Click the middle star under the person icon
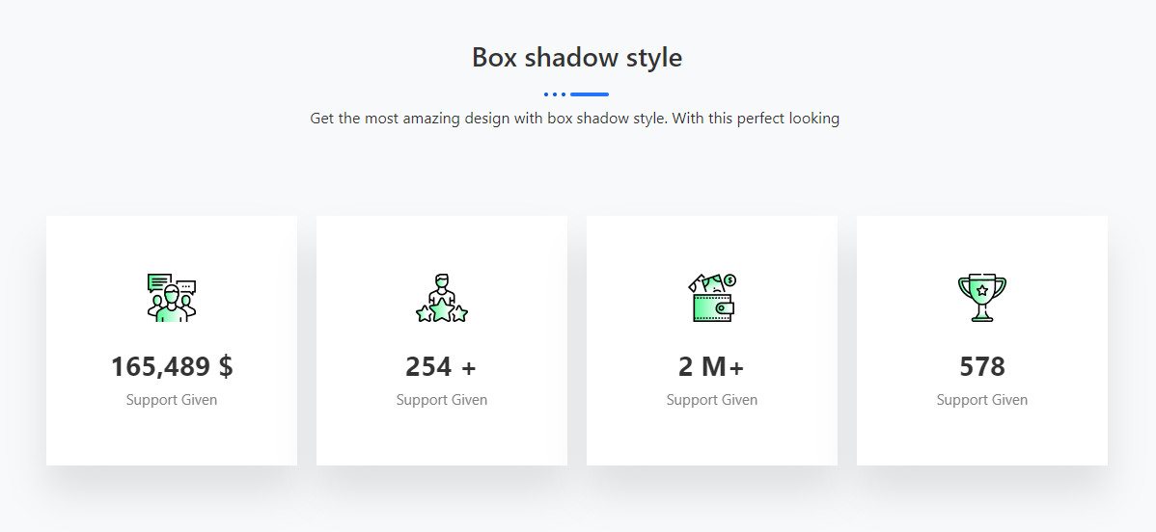Viewport: 1156px width, 532px height. (442, 310)
